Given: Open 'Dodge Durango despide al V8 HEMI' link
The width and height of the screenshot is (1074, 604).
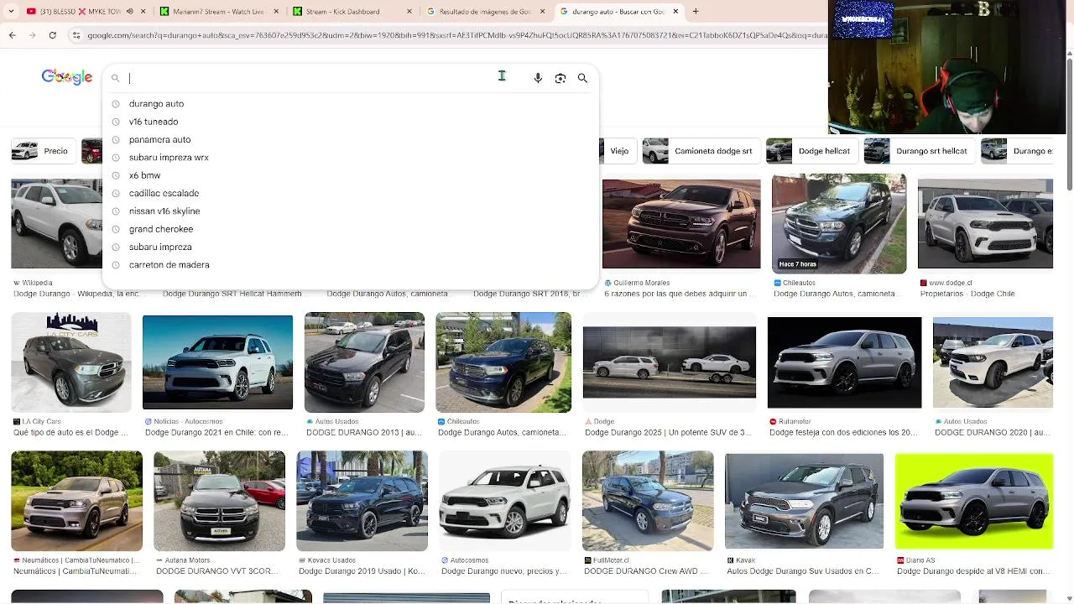Looking at the screenshot, I should point(971,571).
